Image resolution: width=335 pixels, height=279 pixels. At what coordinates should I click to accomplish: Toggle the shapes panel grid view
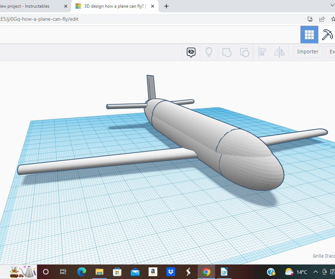pyautogui.click(x=309, y=35)
